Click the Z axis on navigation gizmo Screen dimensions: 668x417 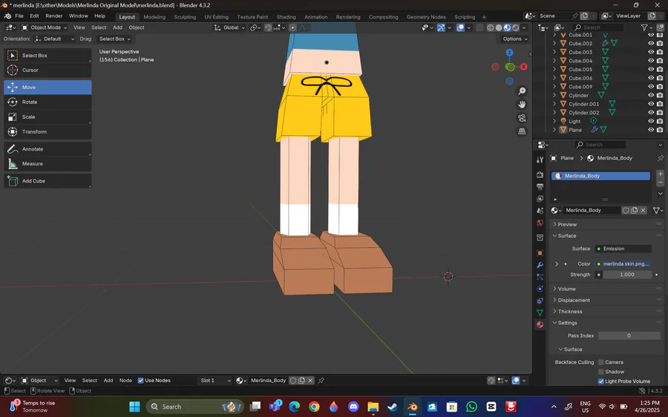[509, 53]
